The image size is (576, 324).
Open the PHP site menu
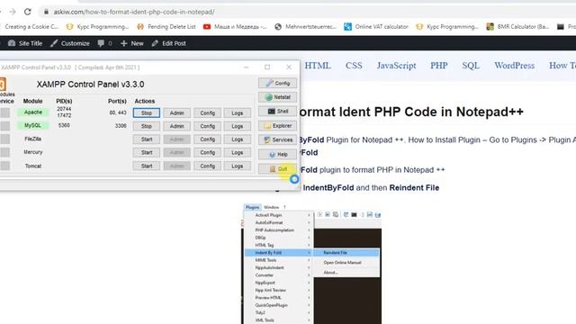(x=439, y=66)
